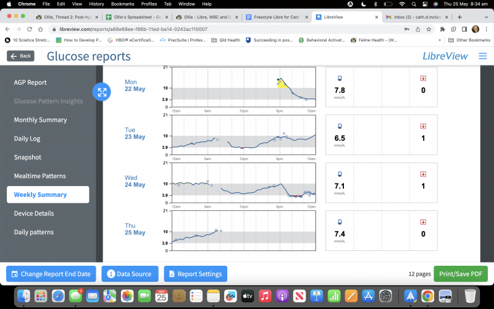Open the AGP Report section
This screenshot has width=494, height=309.
[30, 82]
